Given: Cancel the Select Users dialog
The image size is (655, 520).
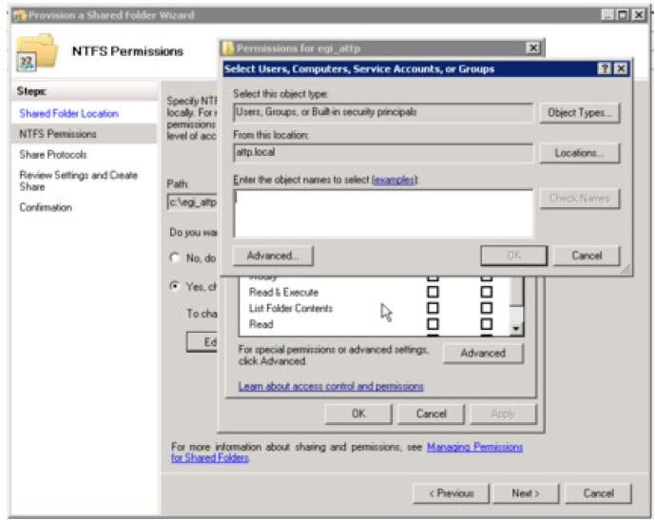Looking at the screenshot, I should tap(587, 256).
